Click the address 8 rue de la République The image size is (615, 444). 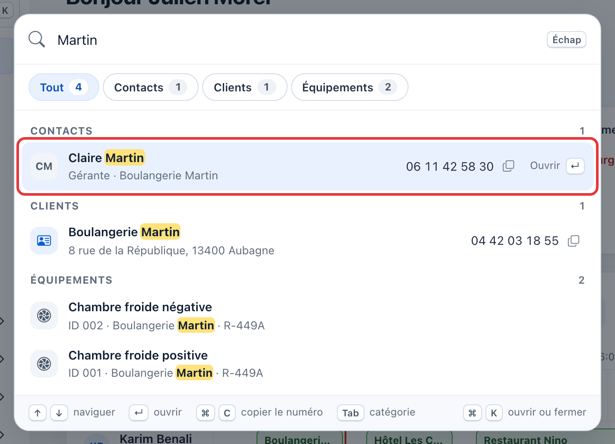pyautogui.click(x=171, y=250)
